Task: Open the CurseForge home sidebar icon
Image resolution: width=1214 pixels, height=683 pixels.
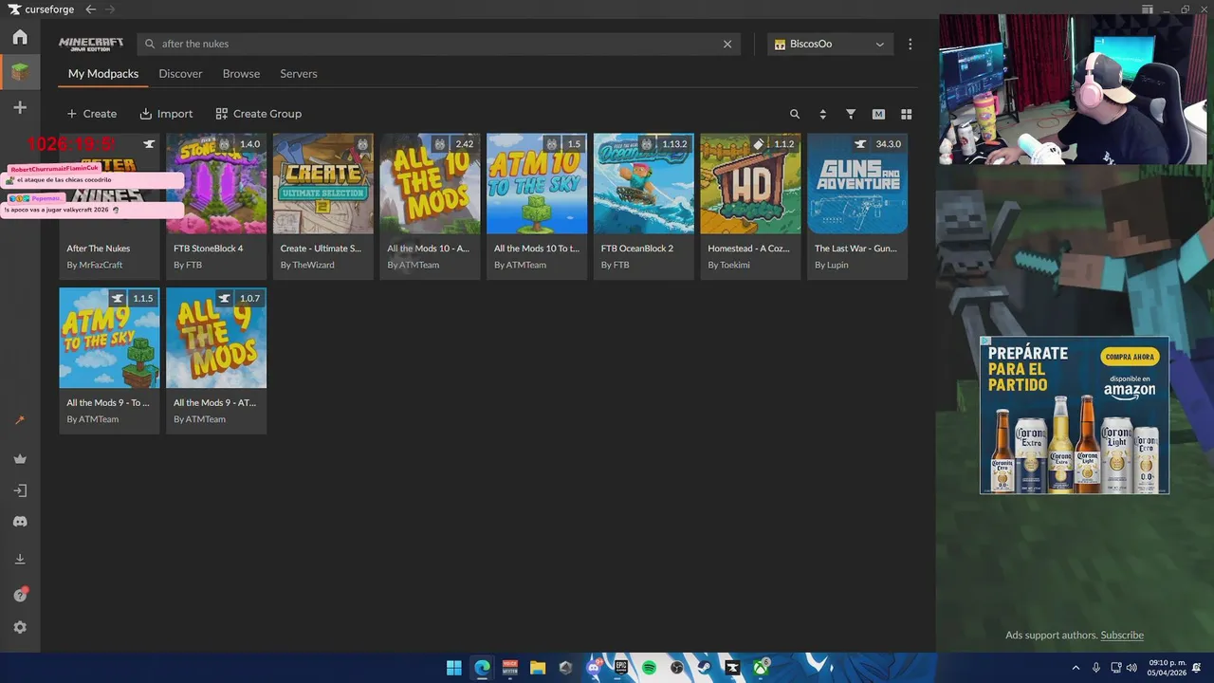Action: click(20, 37)
